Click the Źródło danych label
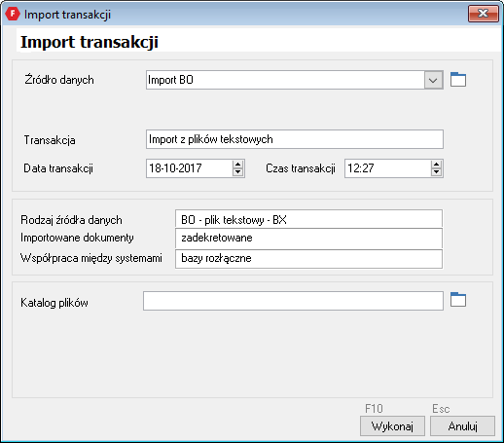This screenshot has height=443, width=504. tap(59, 80)
